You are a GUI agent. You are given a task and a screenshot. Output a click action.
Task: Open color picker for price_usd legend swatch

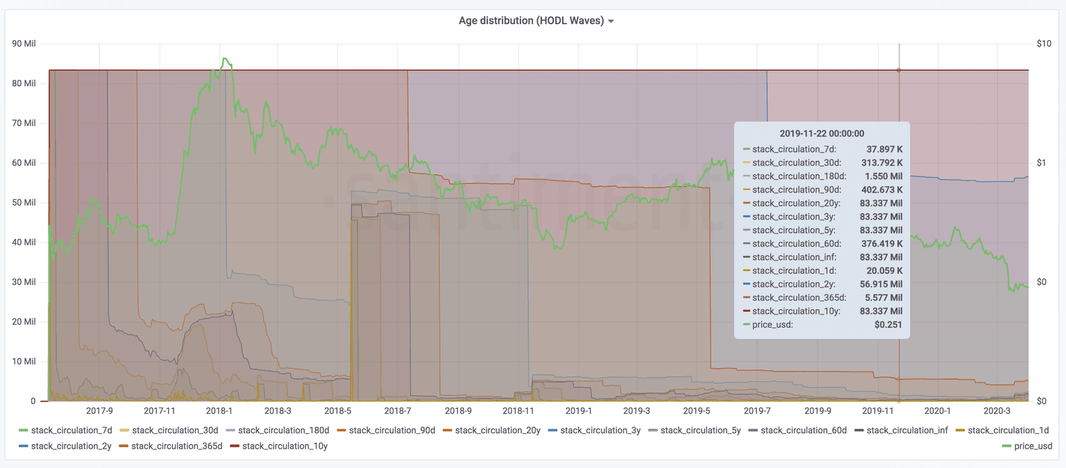click(1006, 446)
